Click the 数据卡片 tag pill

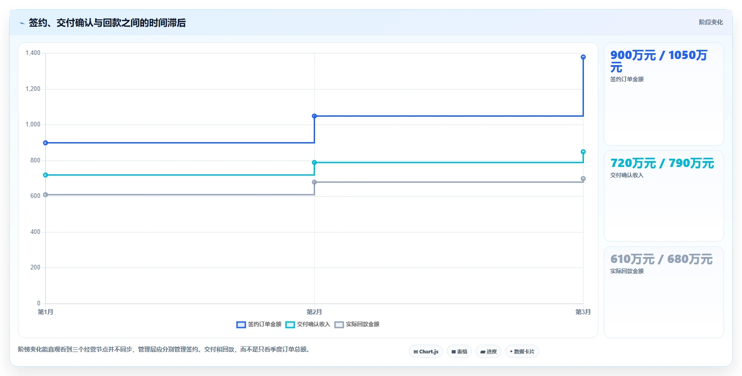click(x=522, y=352)
